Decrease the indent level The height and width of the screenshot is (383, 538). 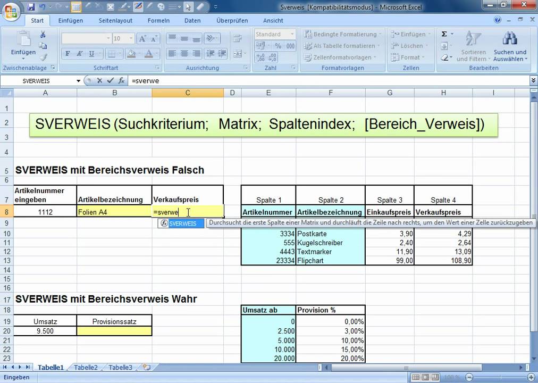click(211, 53)
